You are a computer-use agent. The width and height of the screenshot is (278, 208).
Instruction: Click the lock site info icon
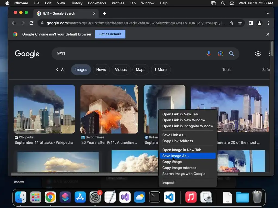(x=42, y=23)
